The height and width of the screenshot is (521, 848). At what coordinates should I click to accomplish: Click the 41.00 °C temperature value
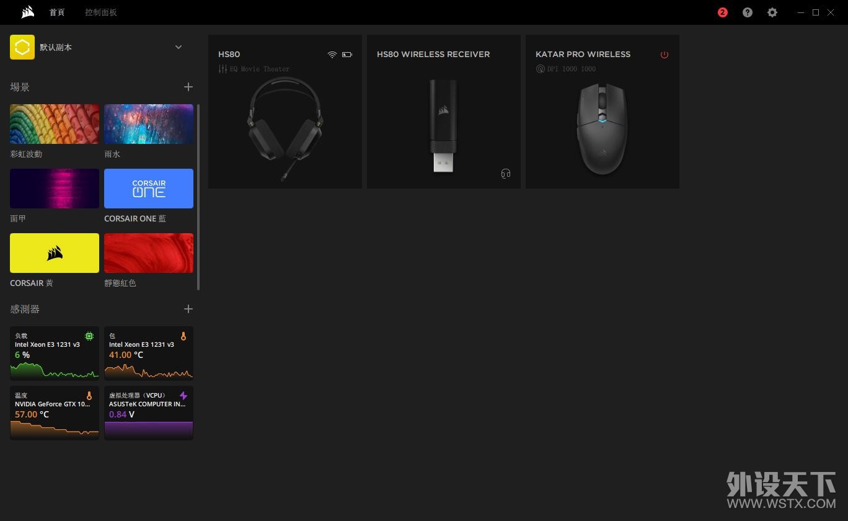[126, 355]
